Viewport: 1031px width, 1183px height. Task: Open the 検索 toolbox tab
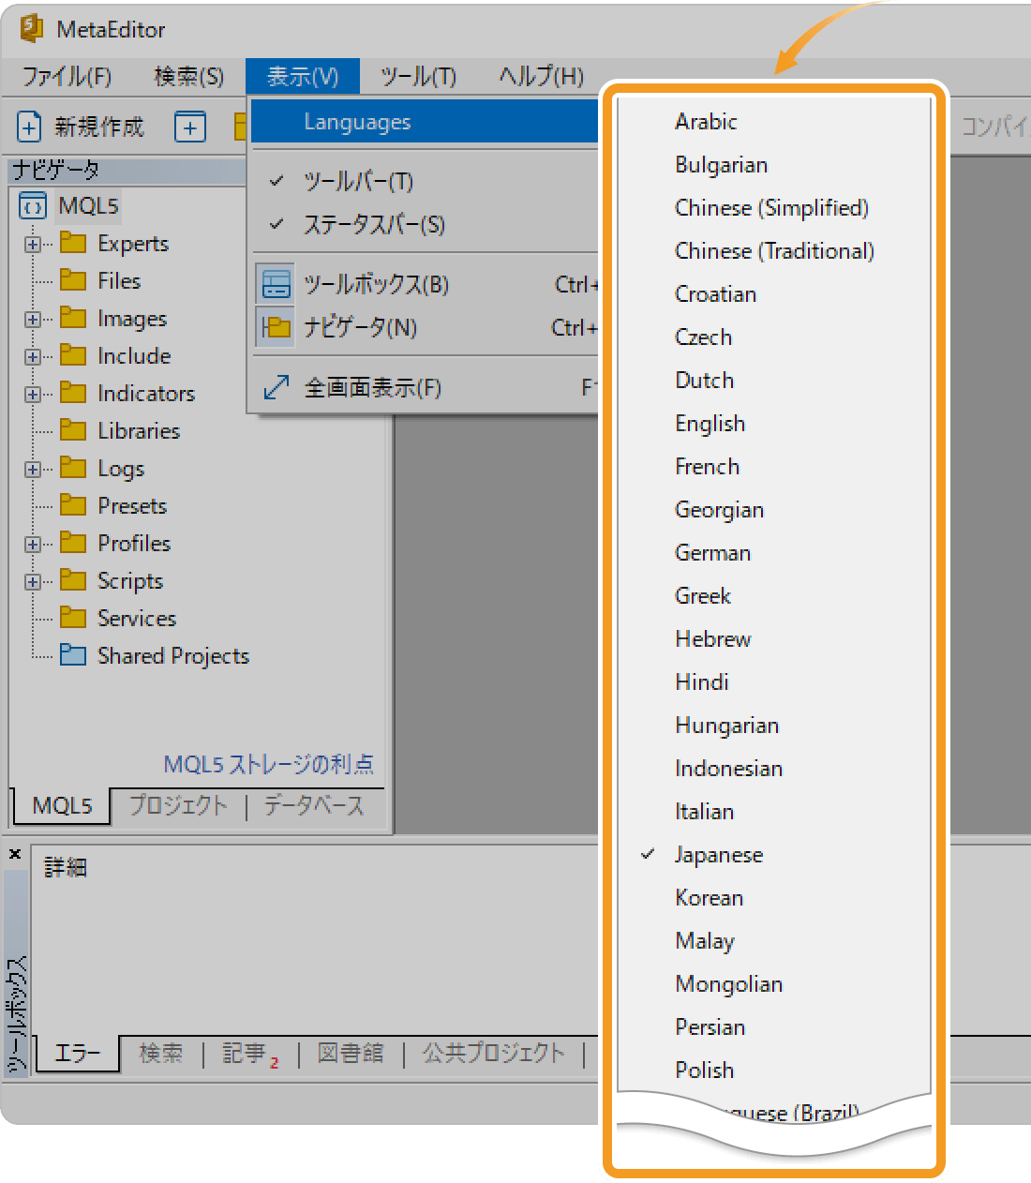click(x=161, y=1054)
